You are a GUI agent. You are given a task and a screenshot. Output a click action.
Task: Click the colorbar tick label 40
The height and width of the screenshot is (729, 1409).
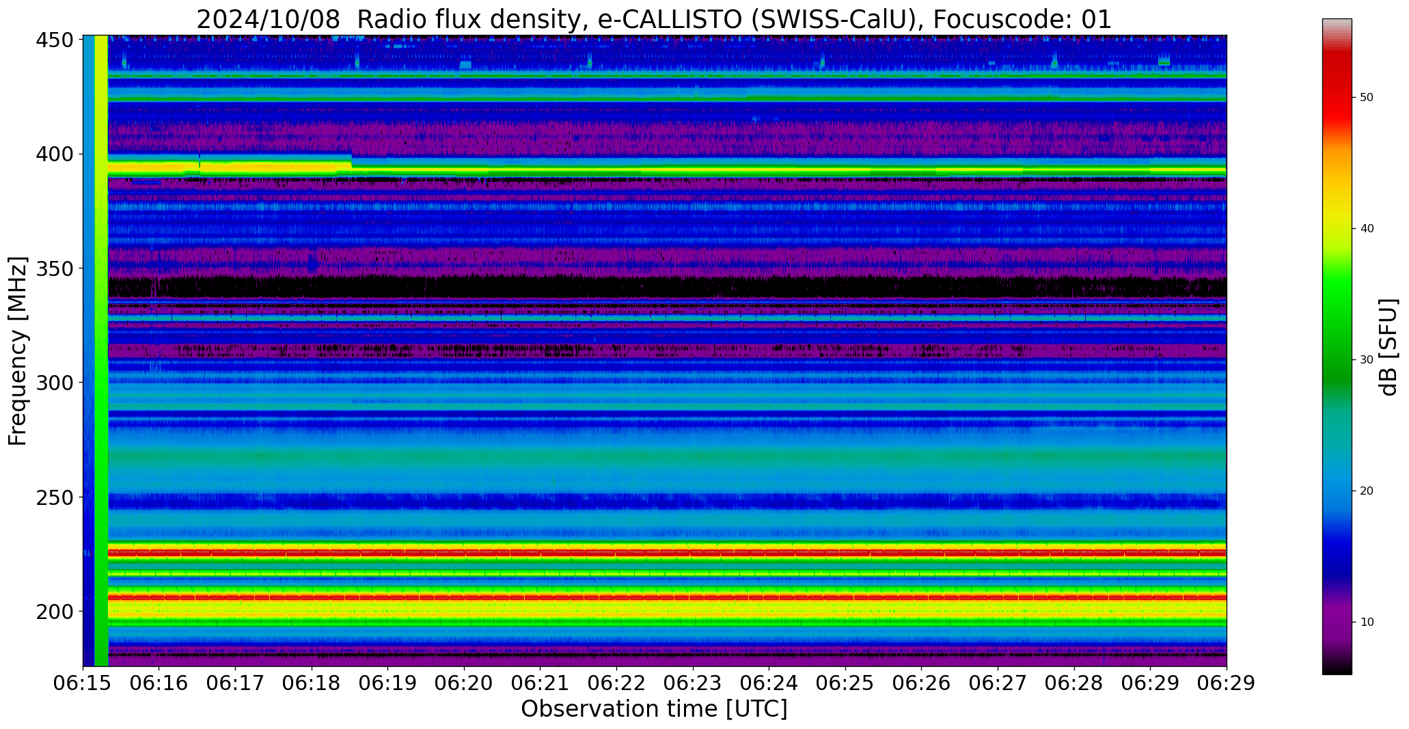click(1367, 229)
